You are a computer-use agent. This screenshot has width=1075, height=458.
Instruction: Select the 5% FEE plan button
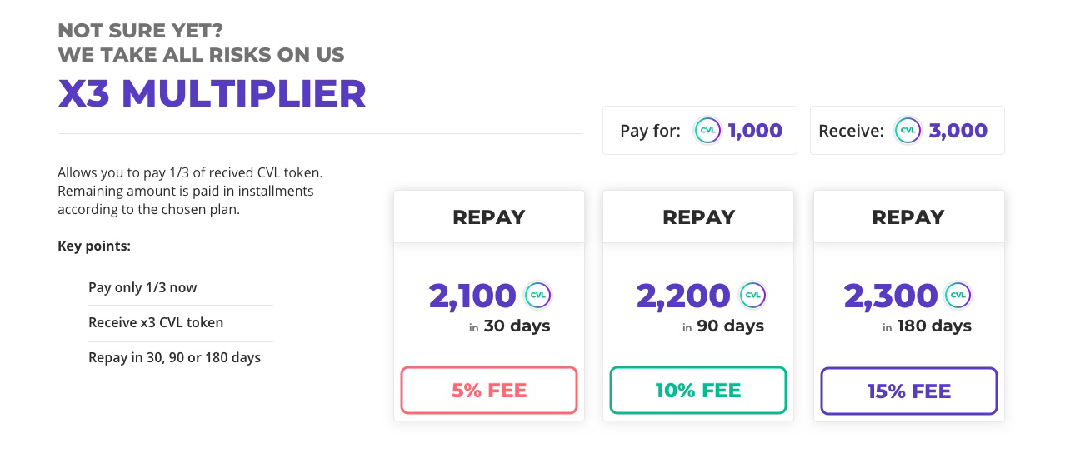tap(489, 391)
